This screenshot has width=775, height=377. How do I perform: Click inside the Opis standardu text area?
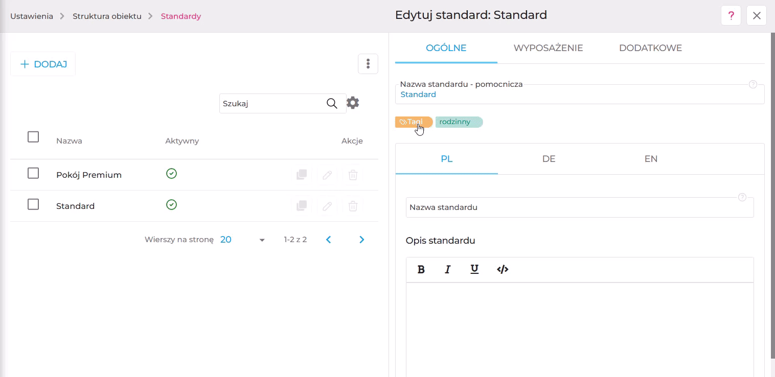[x=580, y=329]
